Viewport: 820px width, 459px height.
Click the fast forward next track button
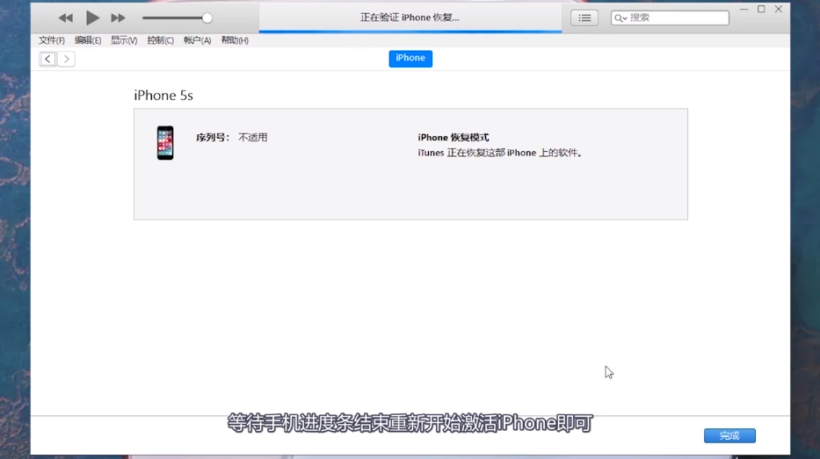tap(118, 18)
